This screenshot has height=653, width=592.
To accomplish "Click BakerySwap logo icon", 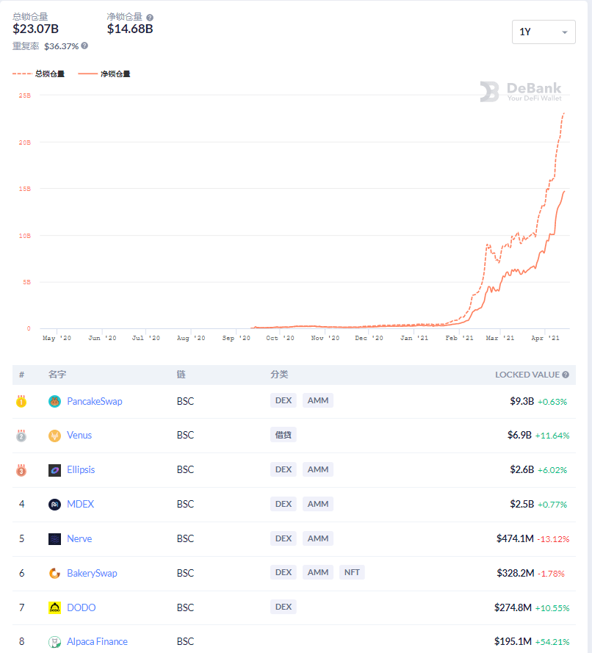I will click(54, 574).
